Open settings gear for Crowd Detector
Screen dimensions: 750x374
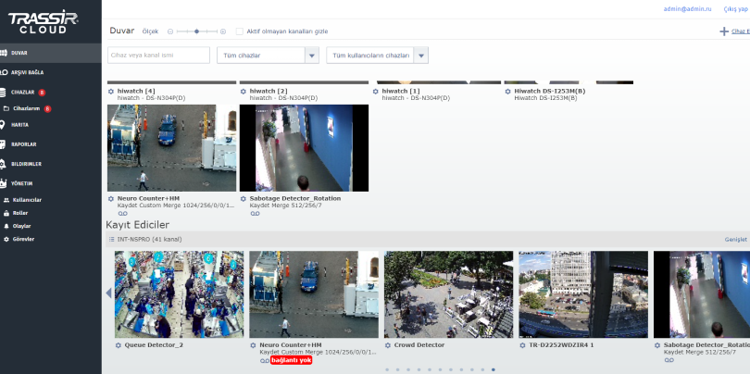coord(388,344)
